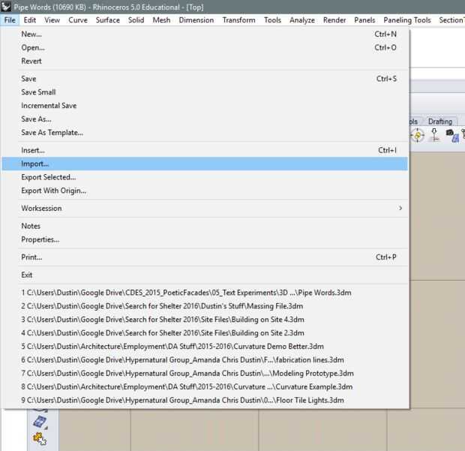Open the Curve menu

click(78, 20)
